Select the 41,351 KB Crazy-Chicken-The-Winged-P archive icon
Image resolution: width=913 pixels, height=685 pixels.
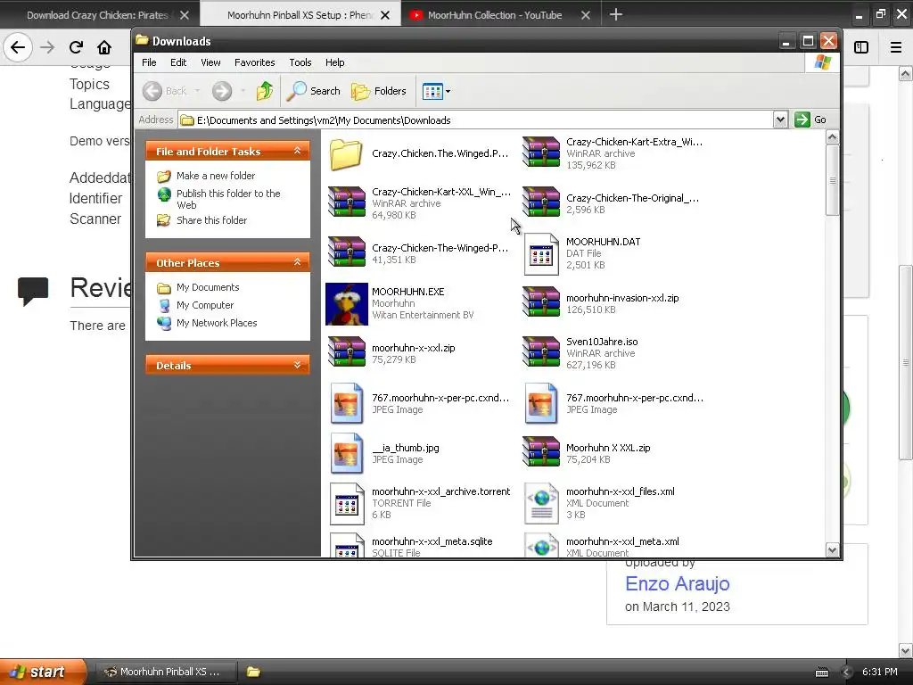347,252
